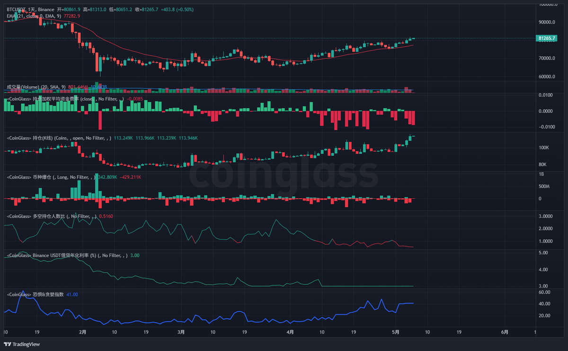Select the volume SMA value 10.443B
The height and width of the screenshot is (351, 568).
click(99, 87)
